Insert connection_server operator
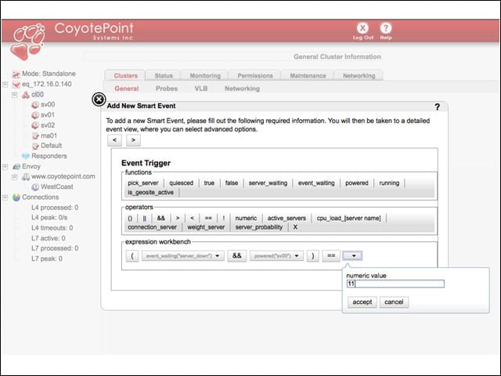This screenshot has width=501, height=376. point(152,227)
